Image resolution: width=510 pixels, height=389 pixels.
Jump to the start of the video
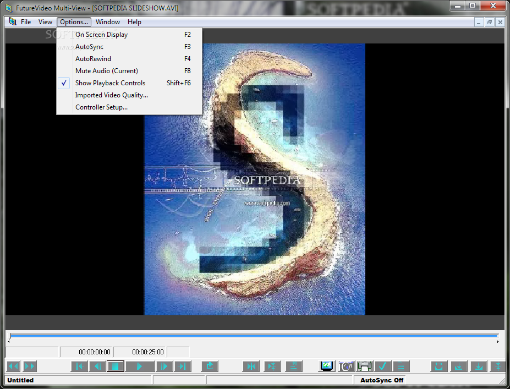click(80, 366)
